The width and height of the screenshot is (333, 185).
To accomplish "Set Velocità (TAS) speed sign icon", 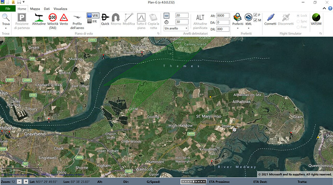I will [53, 21].
